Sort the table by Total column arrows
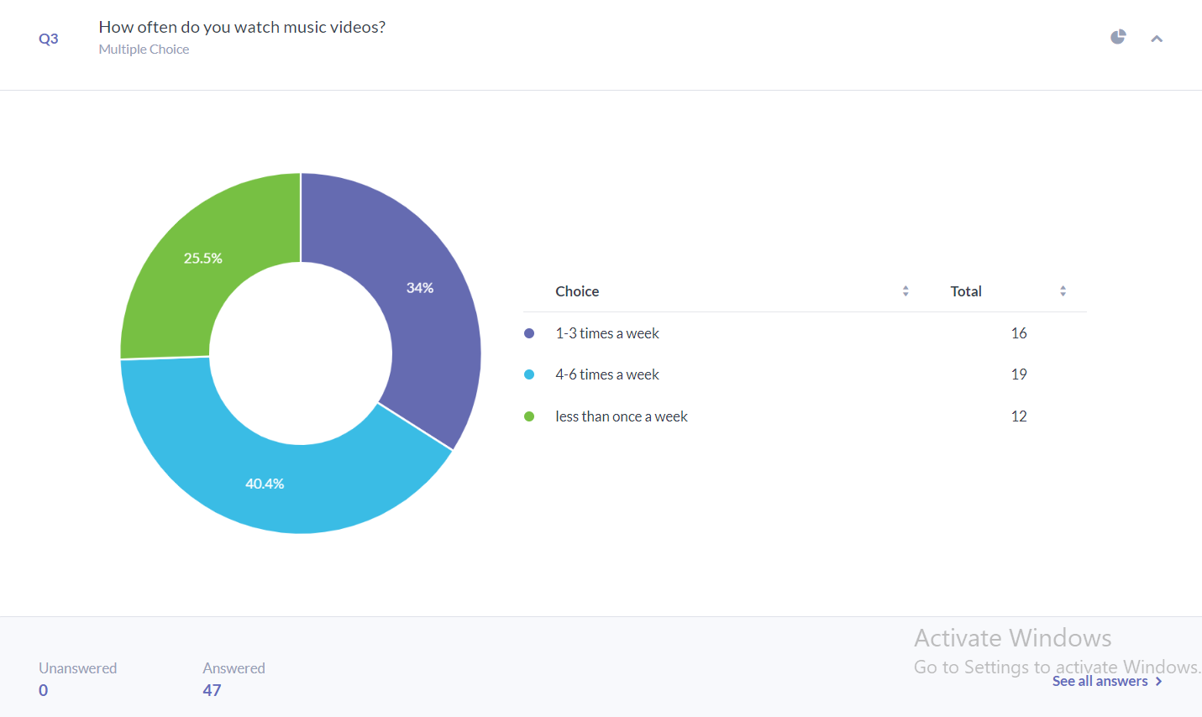Image resolution: width=1202 pixels, height=717 pixels. [1063, 291]
